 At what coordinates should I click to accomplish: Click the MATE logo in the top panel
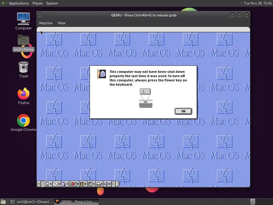(x=4, y=3)
